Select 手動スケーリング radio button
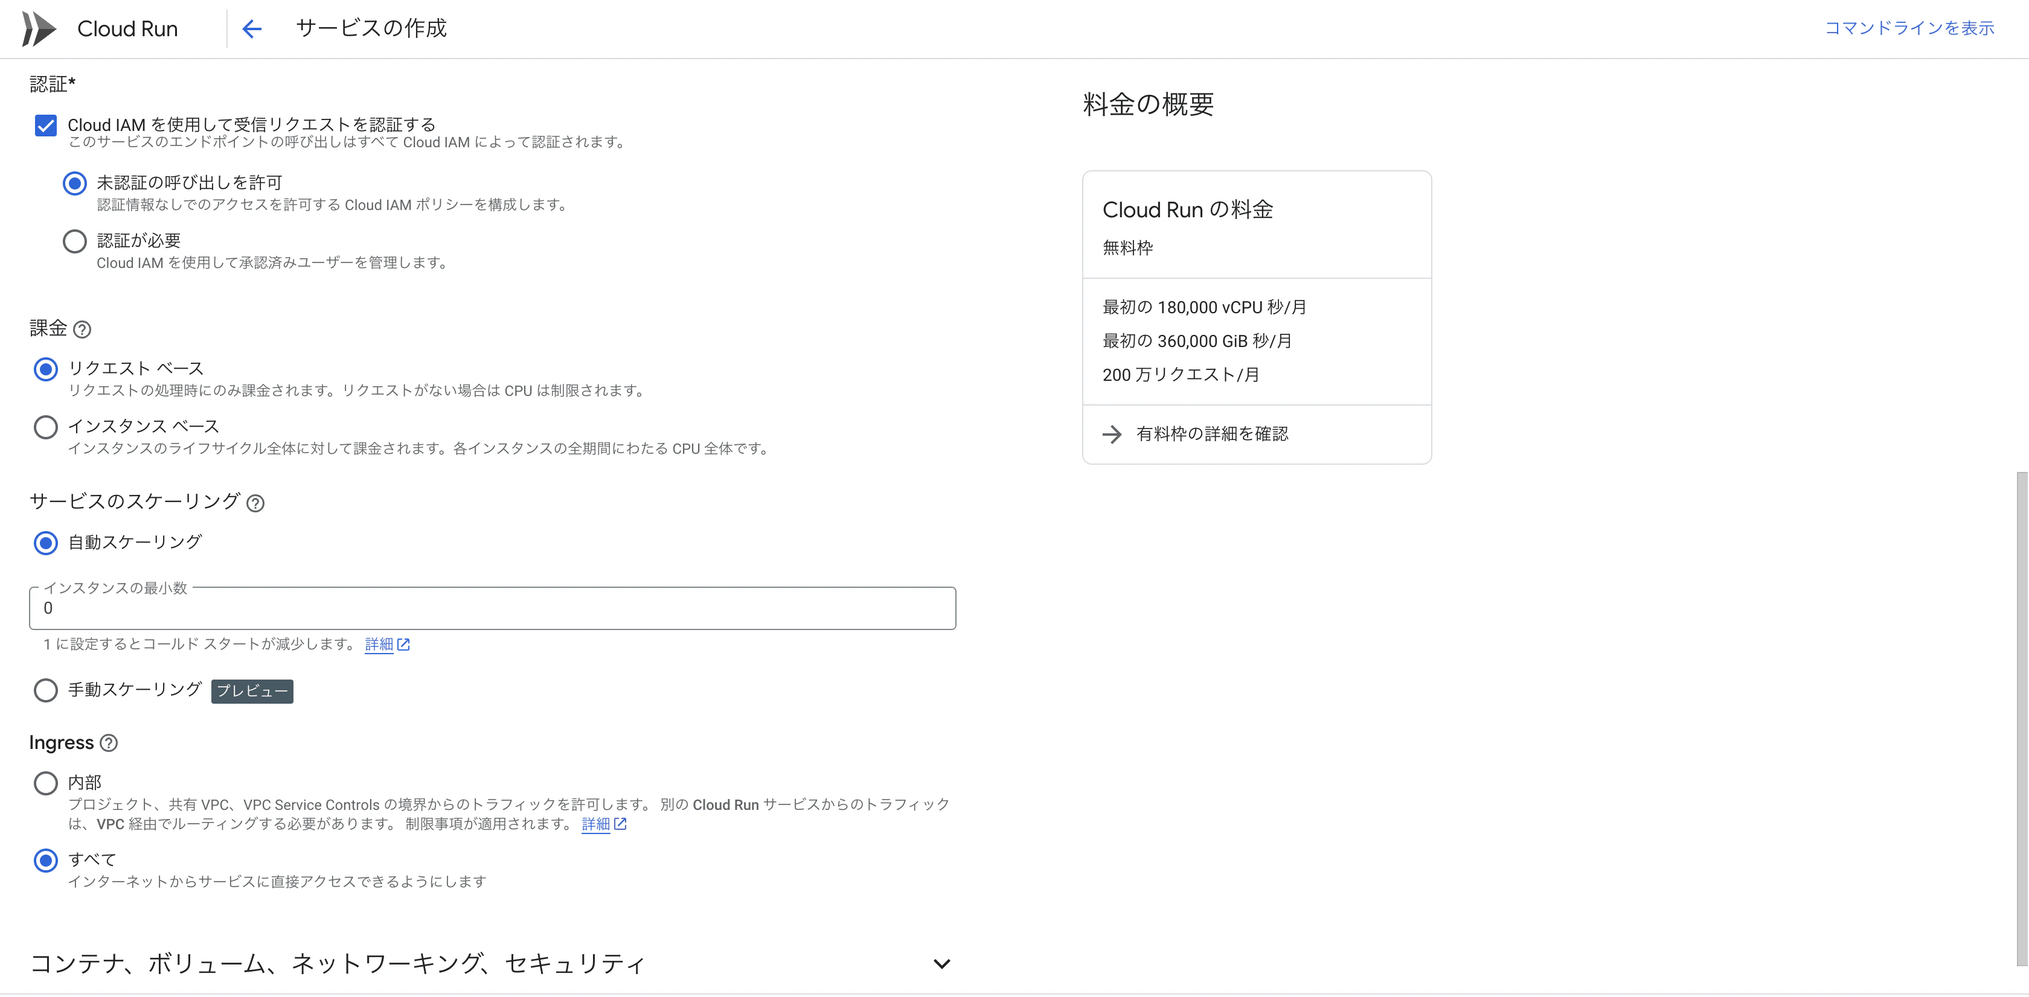 pos(46,690)
